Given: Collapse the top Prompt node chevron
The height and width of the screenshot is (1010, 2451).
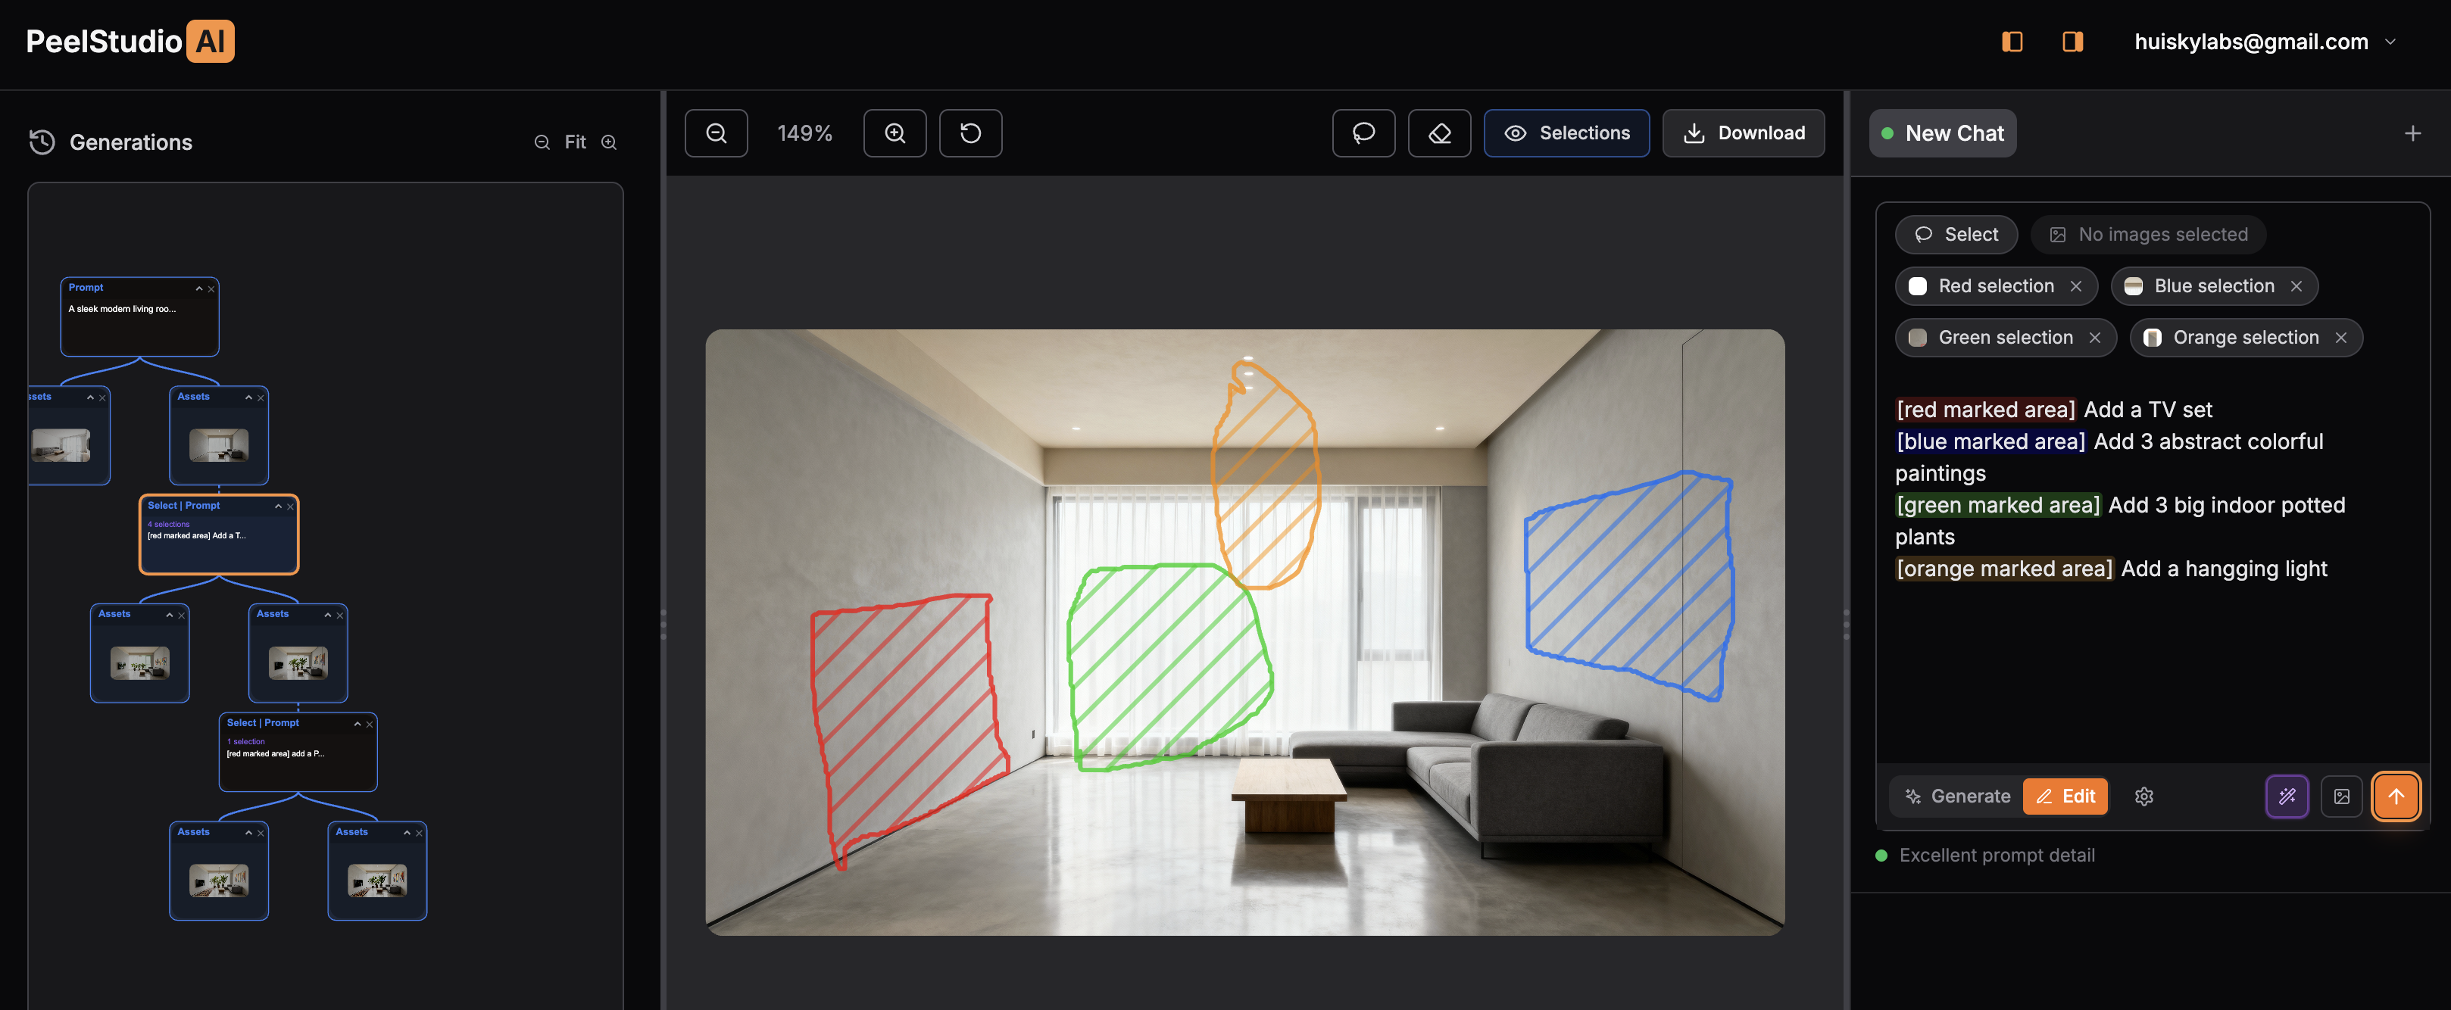Looking at the screenshot, I should [x=199, y=288].
